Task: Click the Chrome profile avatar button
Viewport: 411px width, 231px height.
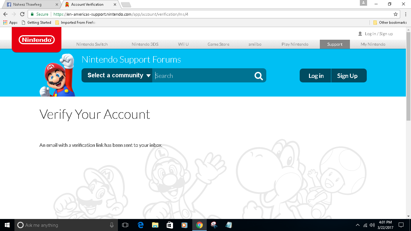Action: pos(363,3)
